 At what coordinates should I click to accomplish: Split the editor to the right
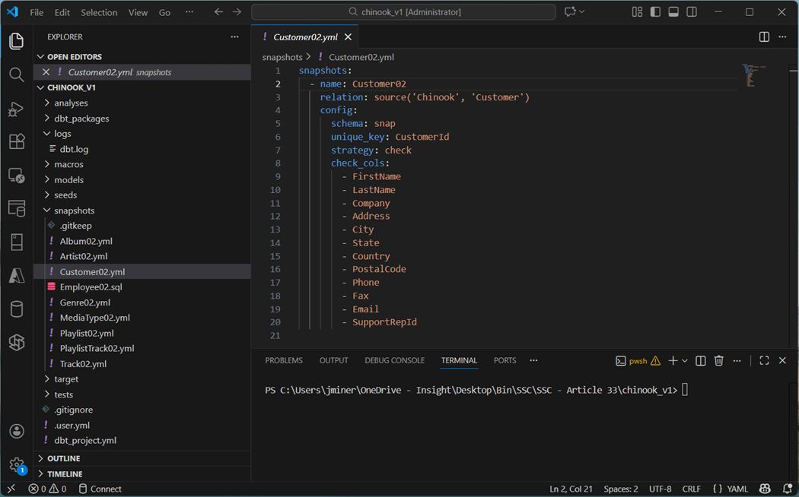pyautogui.click(x=764, y=36)
